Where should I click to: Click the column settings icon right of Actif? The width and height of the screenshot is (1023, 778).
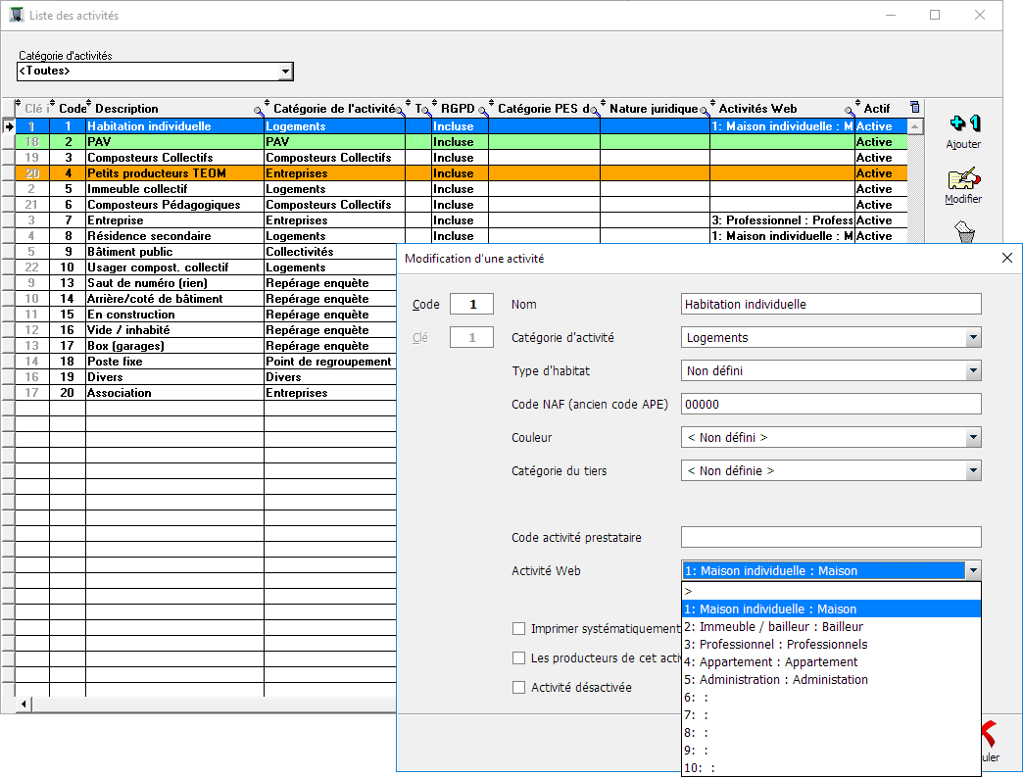[x=914, y=108]
